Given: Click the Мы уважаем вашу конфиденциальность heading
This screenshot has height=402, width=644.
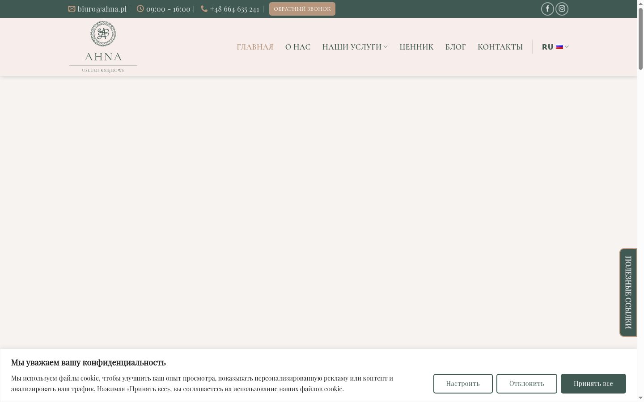Looking at the screenshot, I should point(89,362).
